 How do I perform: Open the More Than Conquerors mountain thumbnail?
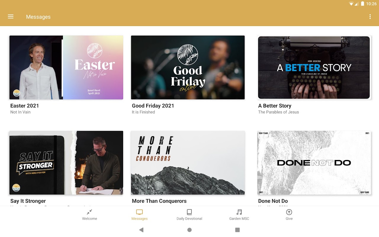tap(188, 163)
